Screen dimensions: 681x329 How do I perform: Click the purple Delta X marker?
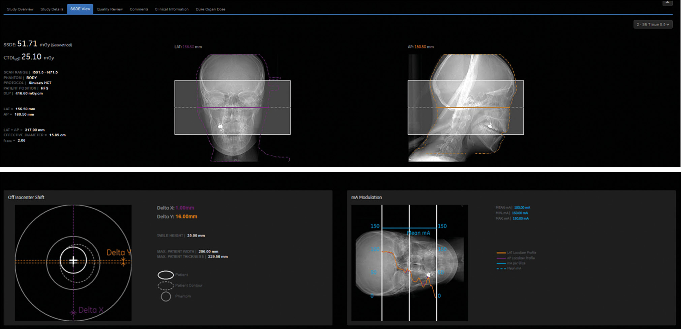pyautogui.click(x=73, y=313)
